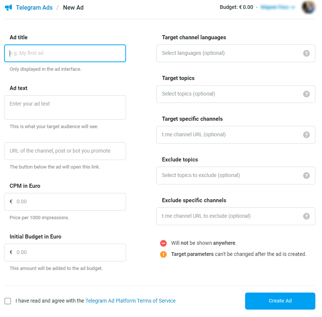Open the Select topics dropdown

(229, 94)
